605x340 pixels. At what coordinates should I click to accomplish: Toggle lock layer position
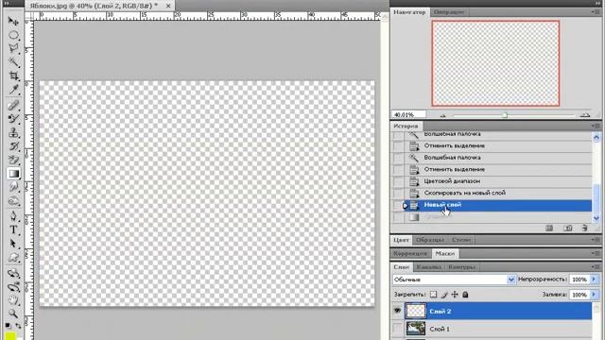tap(455, 295)
